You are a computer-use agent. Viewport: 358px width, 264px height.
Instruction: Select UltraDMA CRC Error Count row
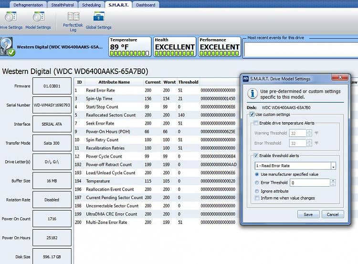point(157,214)
